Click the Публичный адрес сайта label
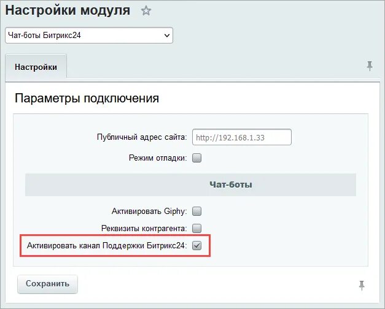Viewport: 385px width, 309px height. point(142,137)
